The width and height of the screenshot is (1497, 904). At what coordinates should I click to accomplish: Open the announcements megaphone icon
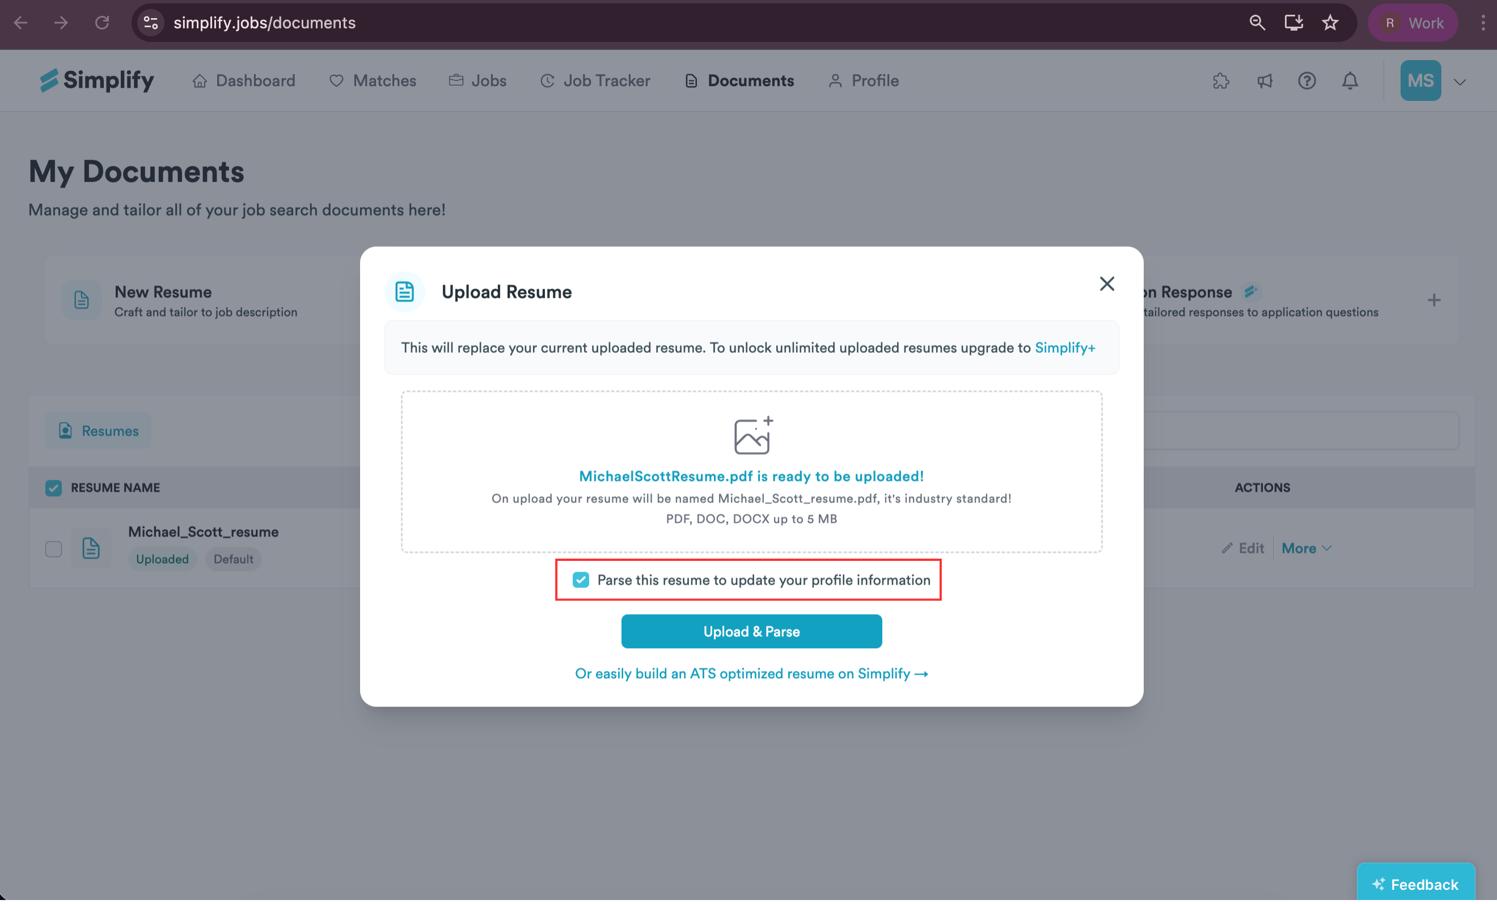1265,81
